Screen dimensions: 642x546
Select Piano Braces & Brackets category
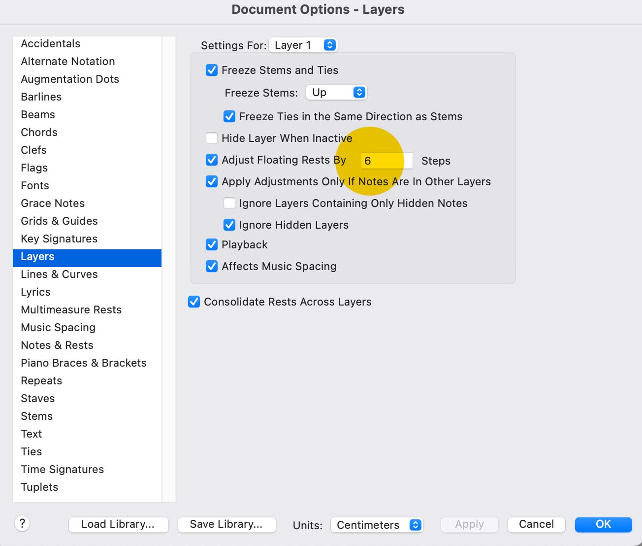[x=84, y=363]
